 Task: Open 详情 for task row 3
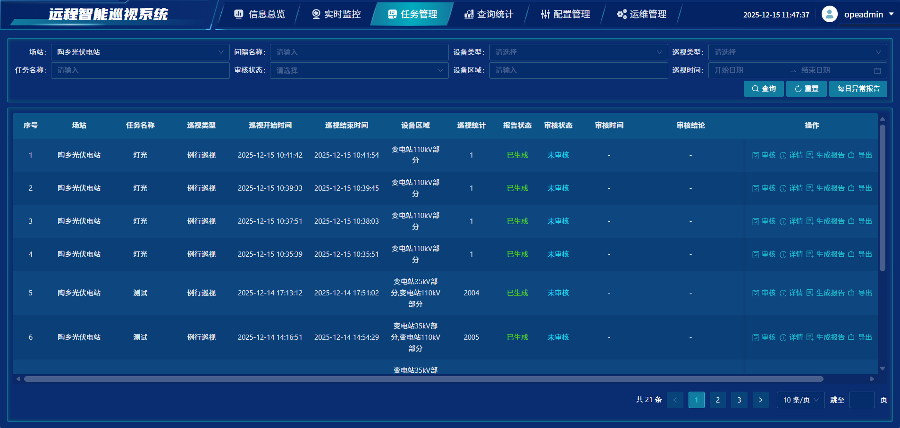791,221
